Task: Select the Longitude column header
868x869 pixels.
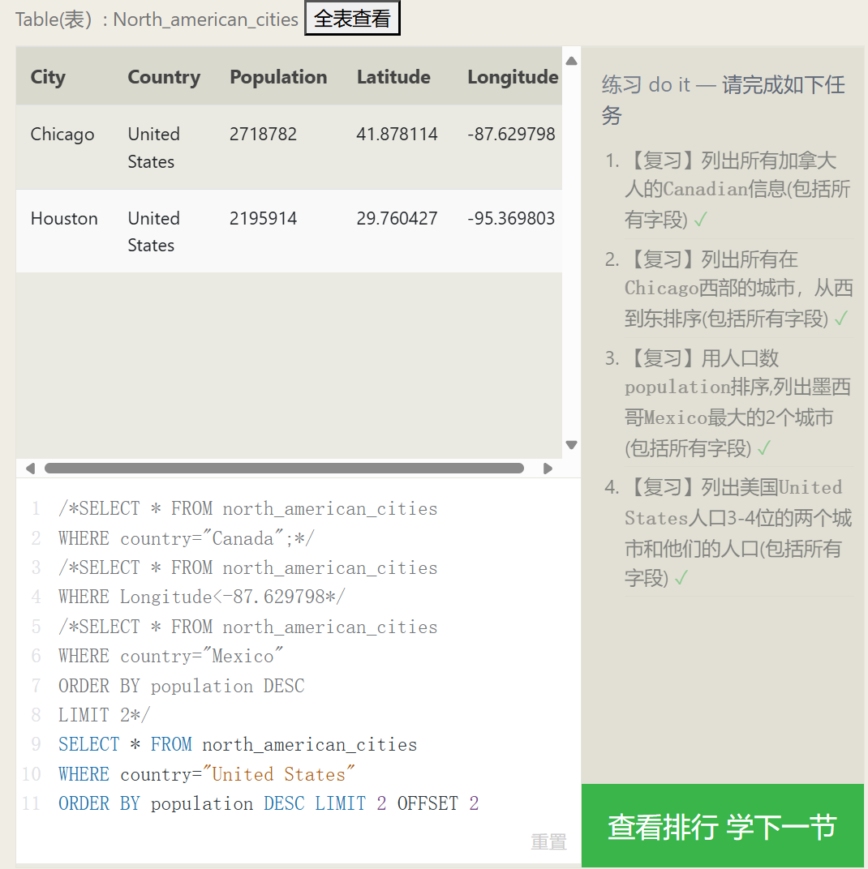Action: (513, 77)
